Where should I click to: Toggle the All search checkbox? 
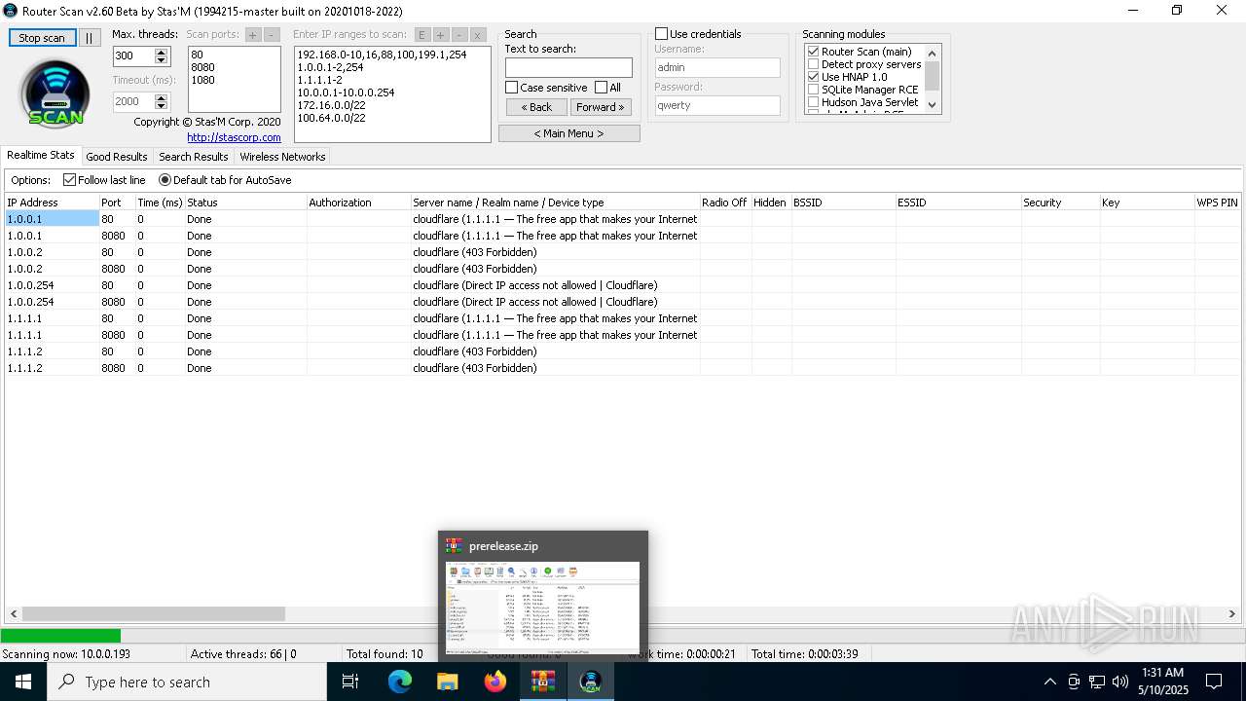[x=601, y=88]
